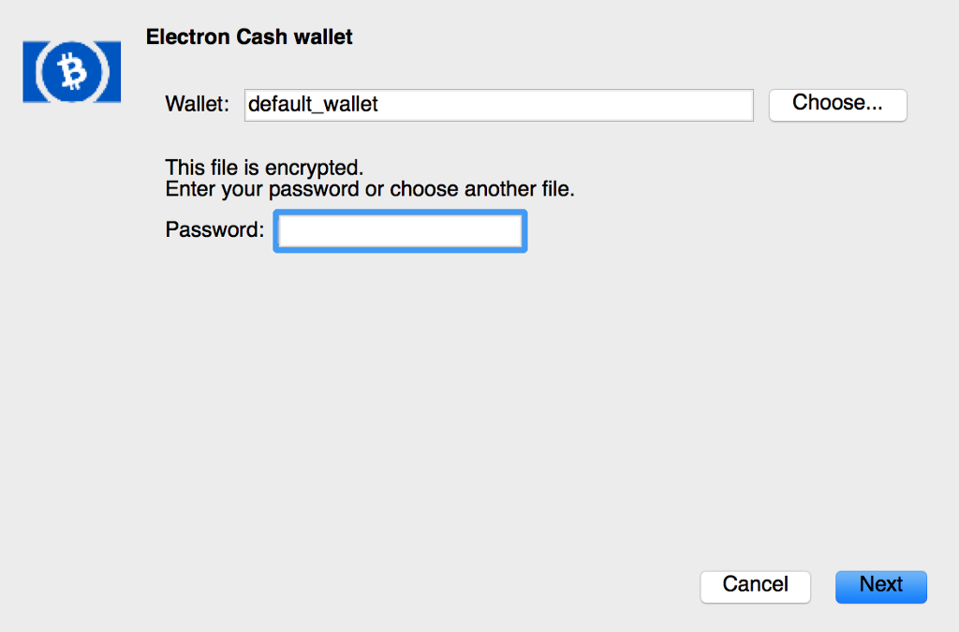Click the blue Next button

click(880, 585)
